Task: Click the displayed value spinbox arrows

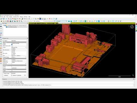Action: pos(25,75)
